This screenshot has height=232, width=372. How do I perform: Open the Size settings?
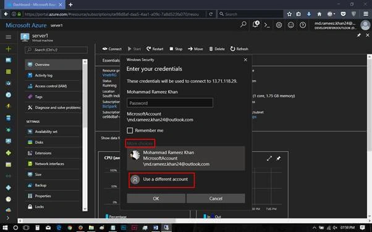click(x=53, y=175)
